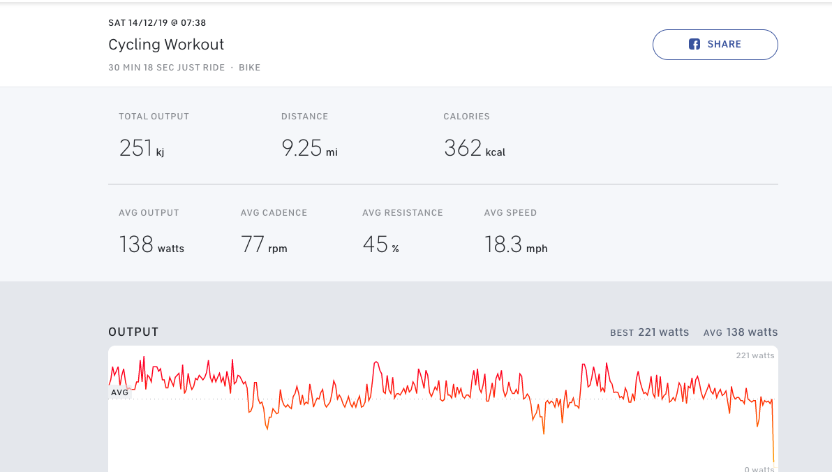The height and width of the screenshot is (472, 832).
Task: Click the Facebook logo icon in Share button
Action: [x=694, y=44]
